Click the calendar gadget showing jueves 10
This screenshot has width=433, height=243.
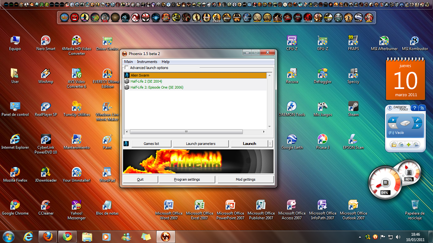tap(405, 79)
